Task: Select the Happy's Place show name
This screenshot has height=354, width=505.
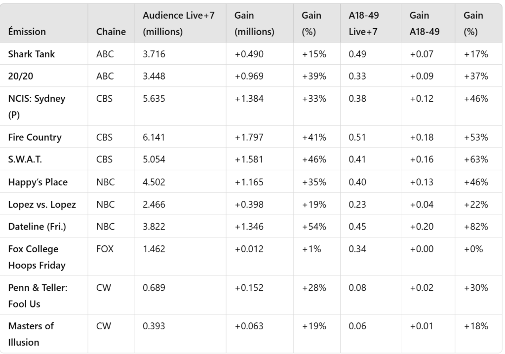Action: [x=38, y=182]
